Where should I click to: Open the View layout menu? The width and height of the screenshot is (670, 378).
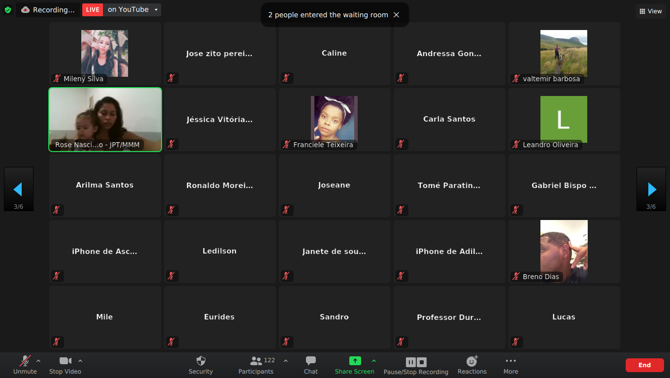[x=651, y=11]
